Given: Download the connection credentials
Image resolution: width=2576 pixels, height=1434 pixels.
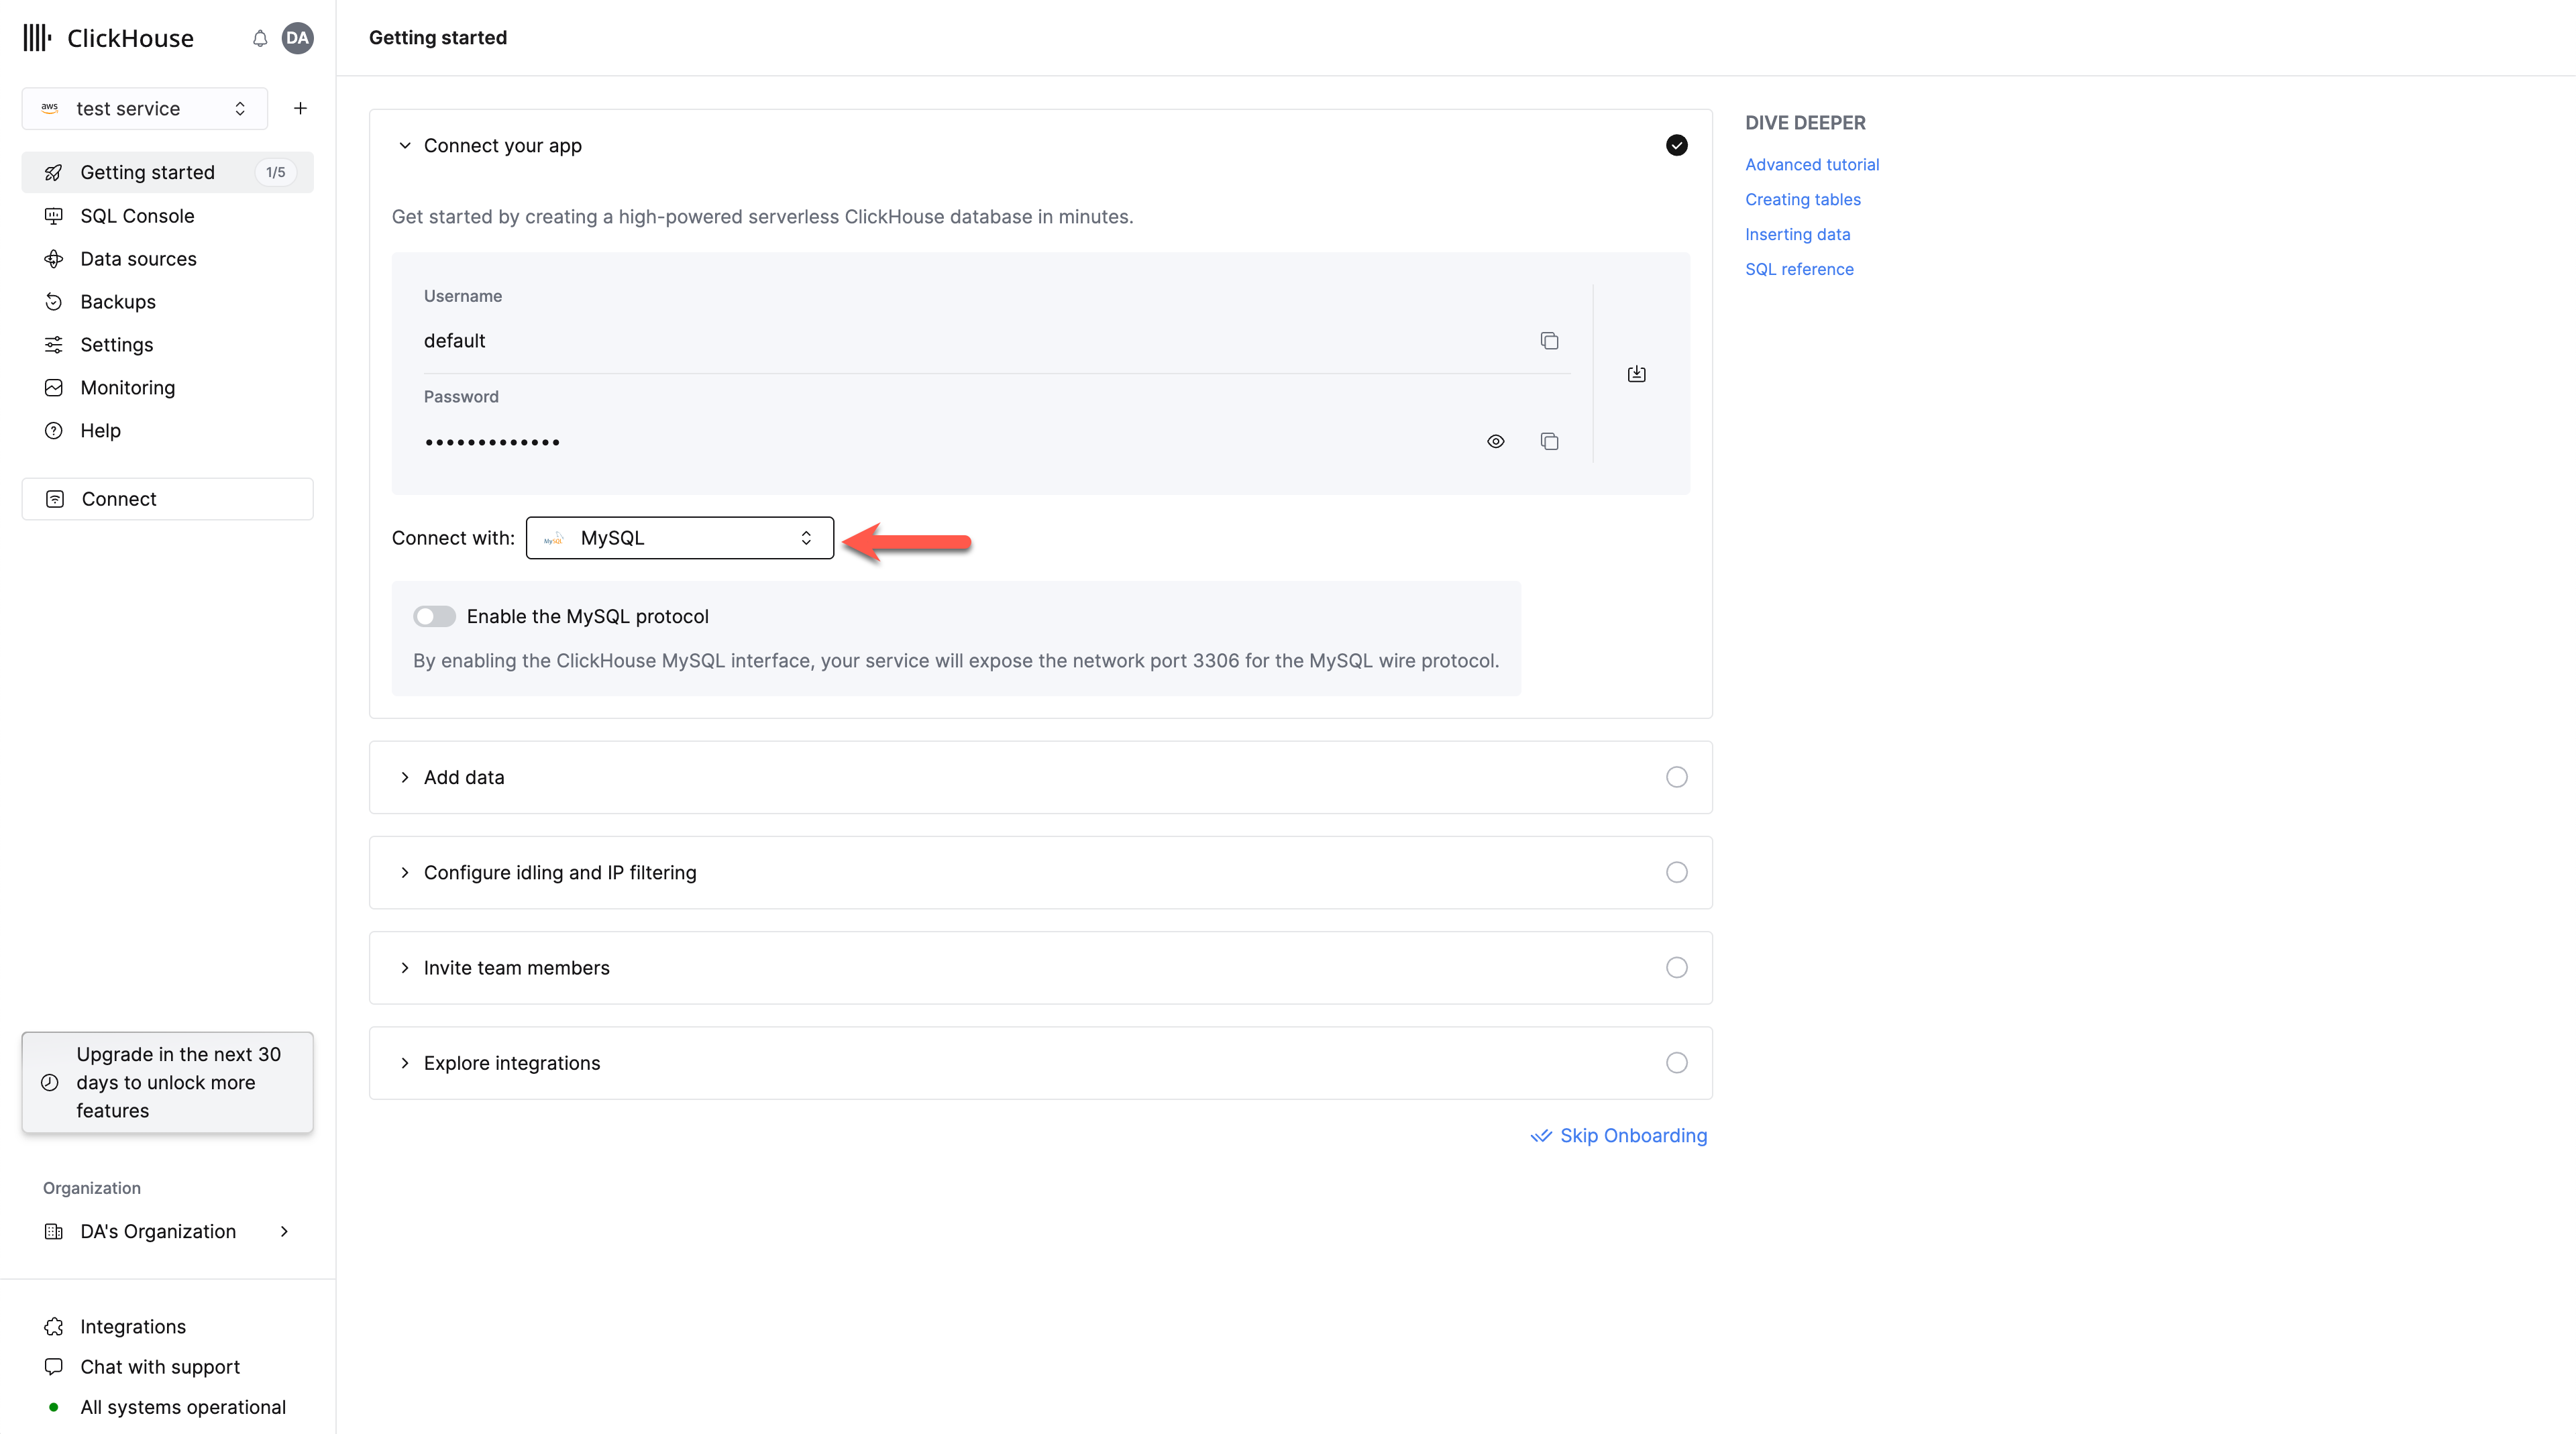Looking at the screenshot, I should (1637, 373).
